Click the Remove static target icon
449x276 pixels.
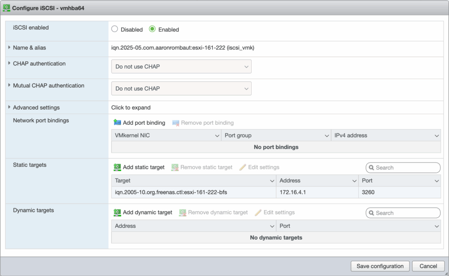175,167
